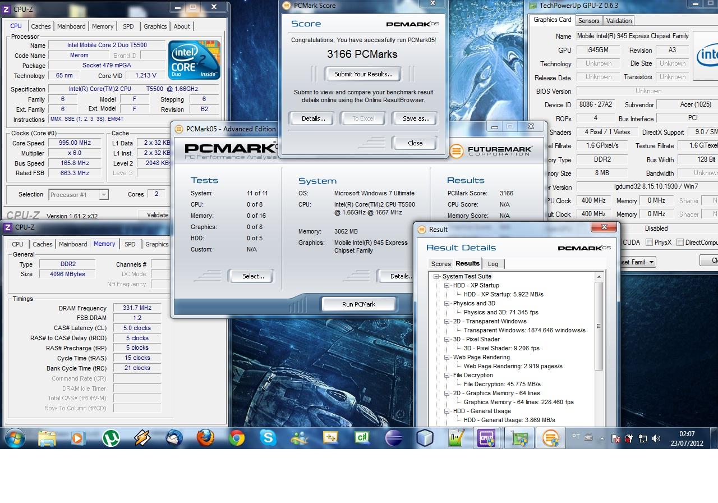718x503 pixels.
Task: Collapse the Web Page Rendering node
Action: click(x=447, y=357)
